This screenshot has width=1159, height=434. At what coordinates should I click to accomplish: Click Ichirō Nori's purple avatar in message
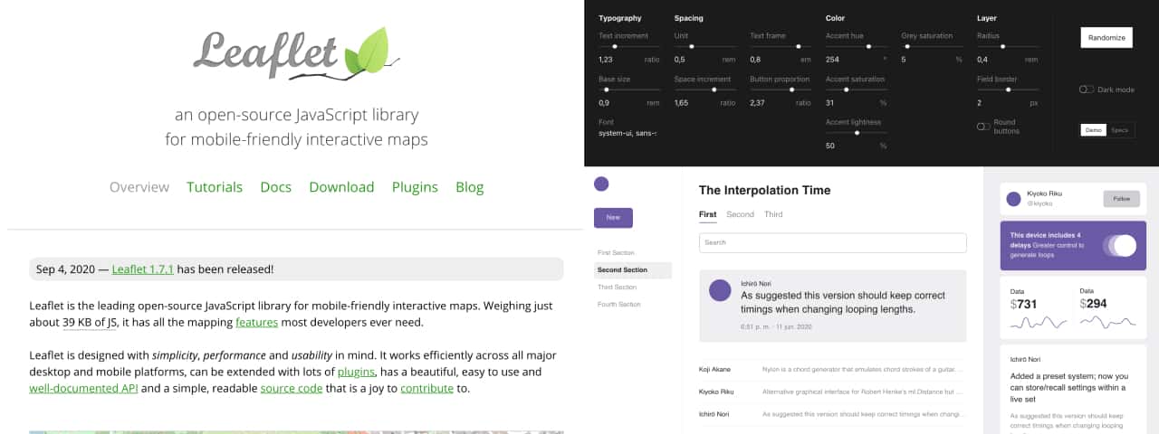(720, 290)
